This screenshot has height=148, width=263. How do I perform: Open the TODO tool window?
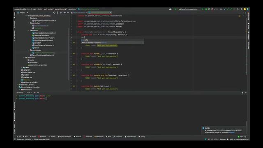pos(33,137)
